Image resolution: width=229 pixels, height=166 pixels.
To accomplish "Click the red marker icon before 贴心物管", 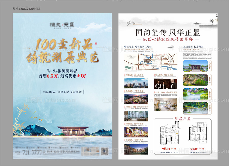I will click(x=154, y=75).
